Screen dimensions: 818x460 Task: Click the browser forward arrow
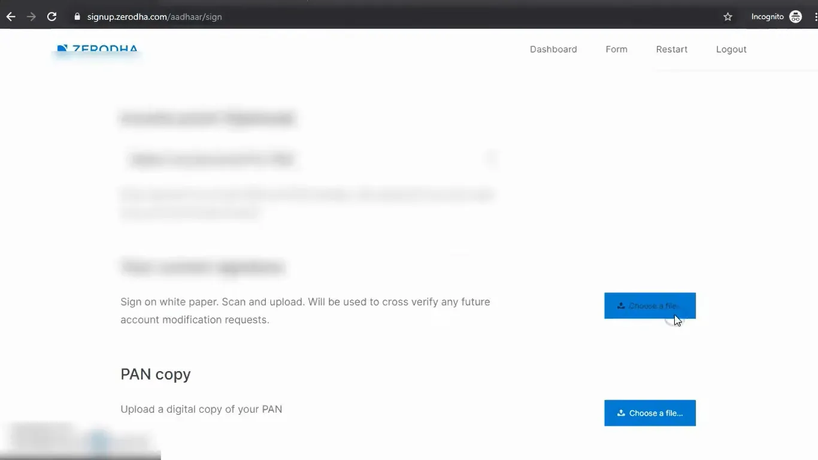[x=31, y=17]
